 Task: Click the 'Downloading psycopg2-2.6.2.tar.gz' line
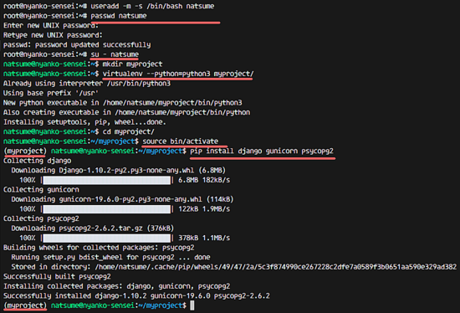(92, 228)
